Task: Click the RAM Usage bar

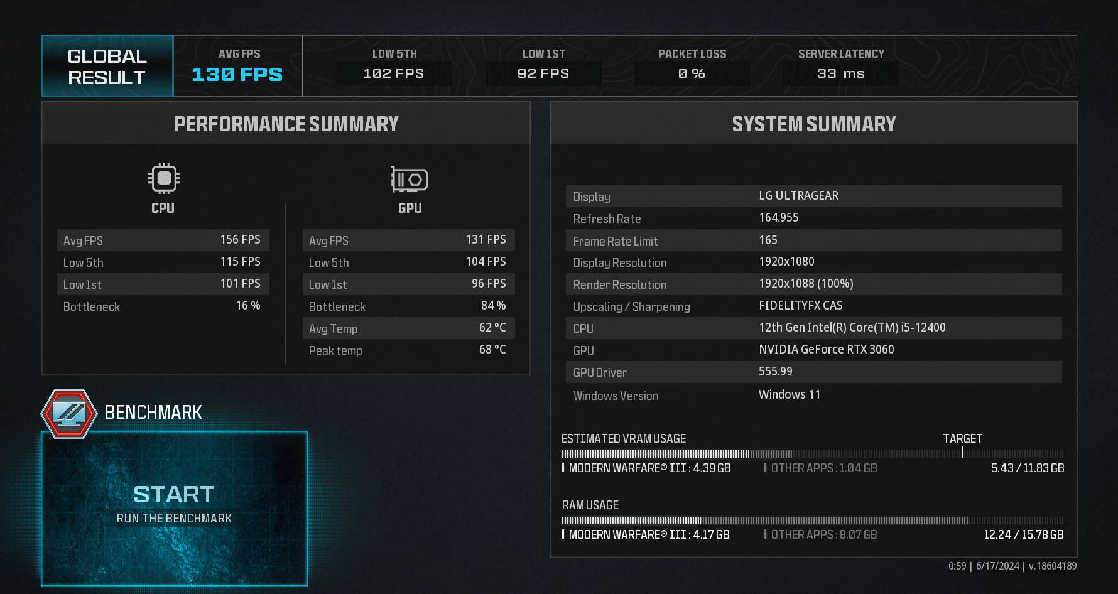Action: (813, 521)
